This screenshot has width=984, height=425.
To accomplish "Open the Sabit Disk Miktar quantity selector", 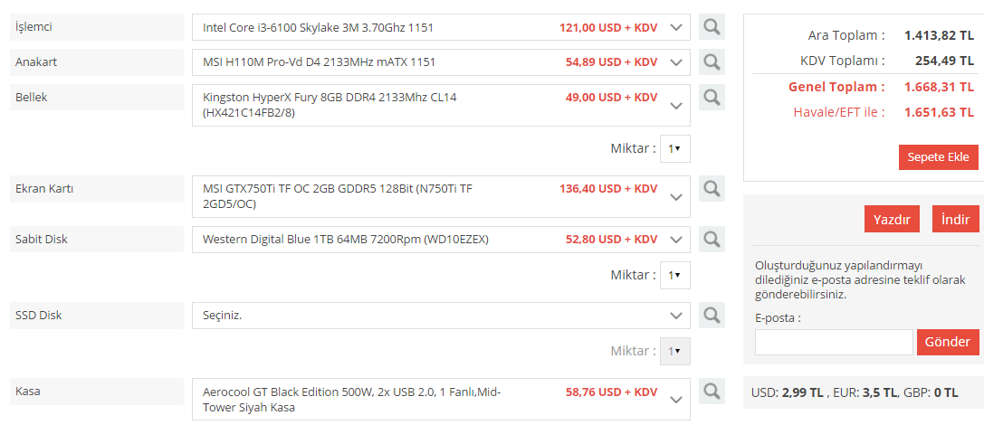I will click(x=674, y=275).
